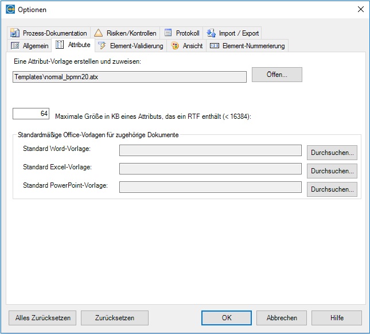Screen dimensions: 370x334
Task: Open the Prozess-Dokumentation tab
Action: click(x=49, y=33)
